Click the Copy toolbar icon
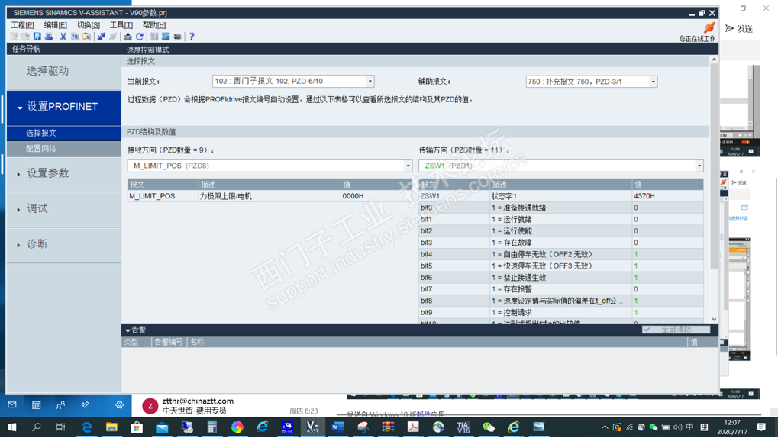778x438 pixels. coord(75,37)
